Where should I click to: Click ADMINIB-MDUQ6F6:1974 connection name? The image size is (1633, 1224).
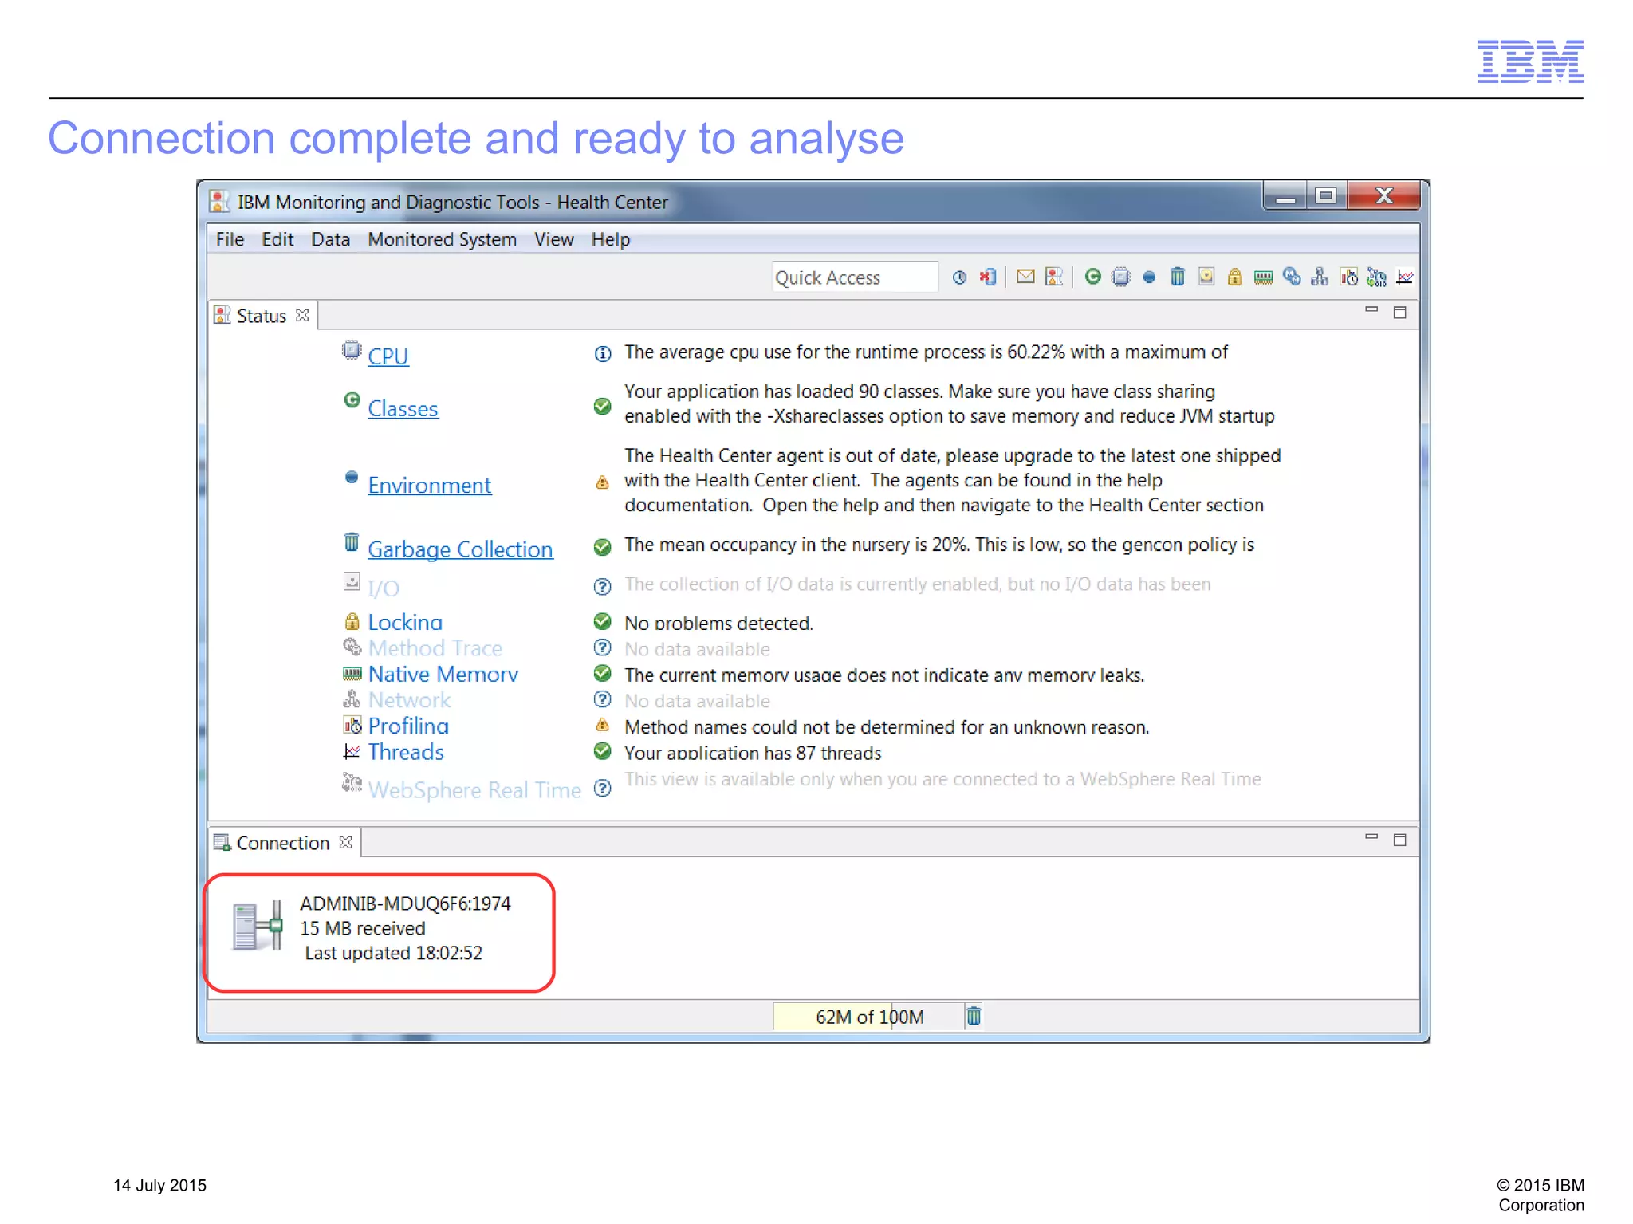tap(405, 903)
